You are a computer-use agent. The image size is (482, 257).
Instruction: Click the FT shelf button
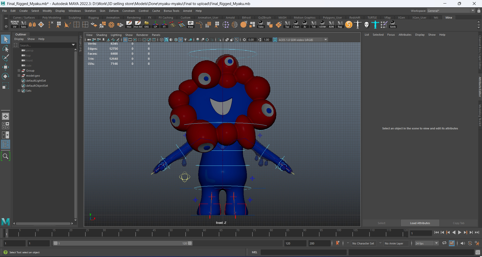pyautogui.click(x=164, y=24)
